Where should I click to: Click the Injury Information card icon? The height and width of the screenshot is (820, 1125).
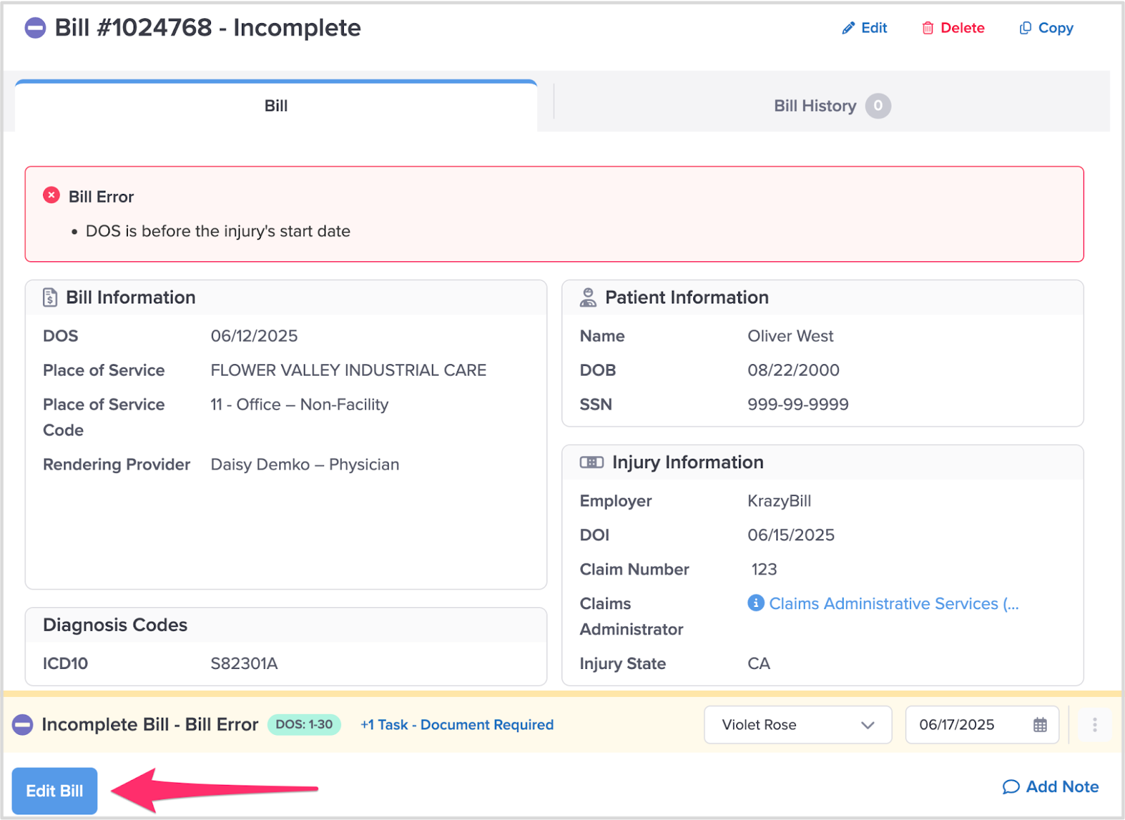click(x=591, y=462)
